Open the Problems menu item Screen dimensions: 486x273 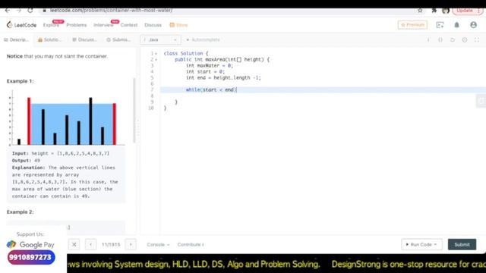pyautogui.click(x=76, y=25)
